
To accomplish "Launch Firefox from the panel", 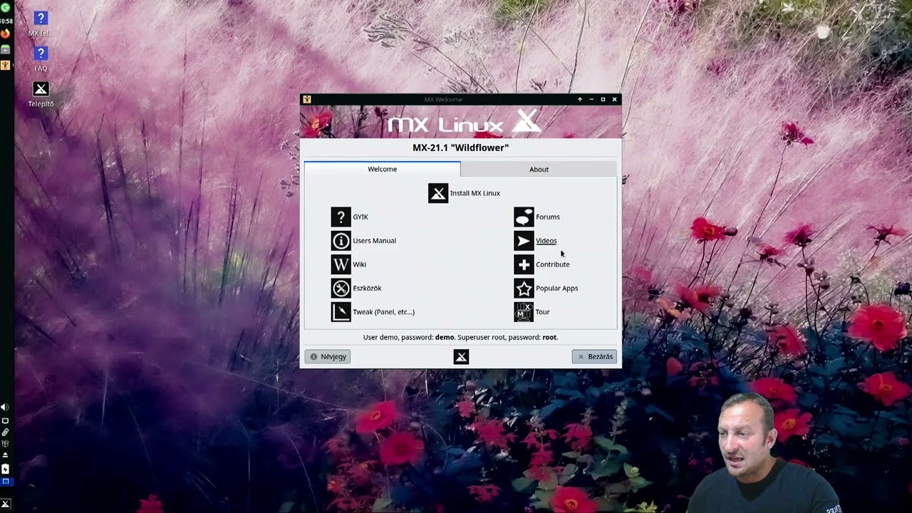I will 5,33.
